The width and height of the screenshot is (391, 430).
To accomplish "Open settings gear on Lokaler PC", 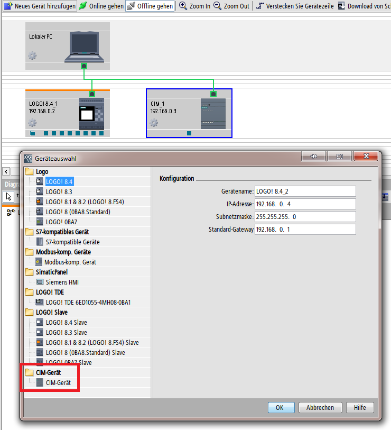I will (32, 56).
